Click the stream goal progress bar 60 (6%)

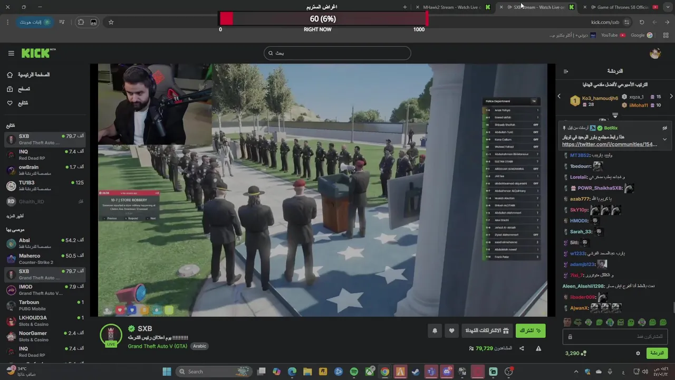[323, 19]
